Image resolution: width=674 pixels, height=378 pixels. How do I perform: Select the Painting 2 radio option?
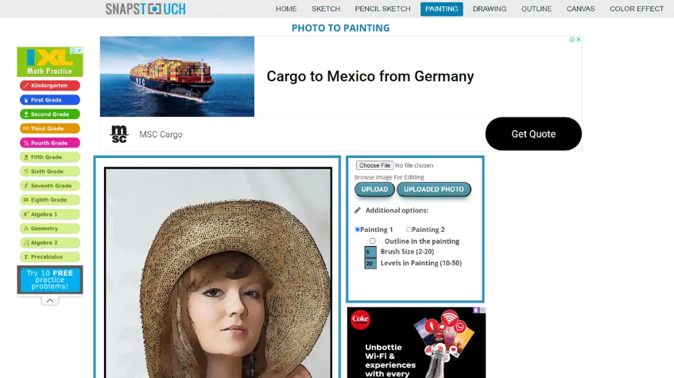pyautogui.click(x=409, y=229)
